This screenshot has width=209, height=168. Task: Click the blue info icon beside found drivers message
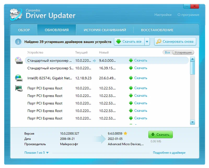point(18,42)
